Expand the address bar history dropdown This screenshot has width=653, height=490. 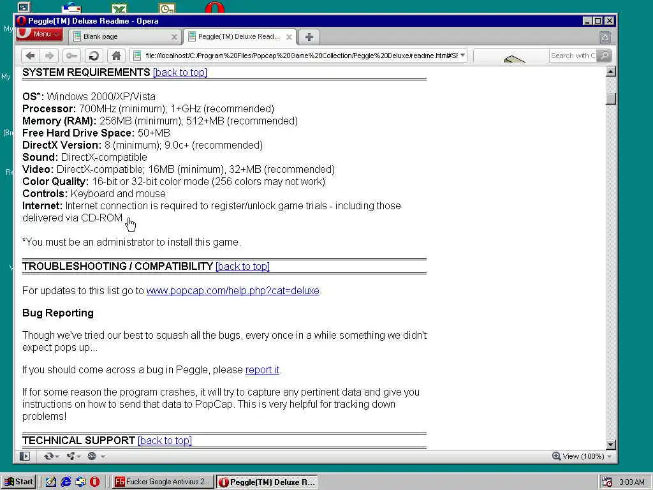pos(463,55)
